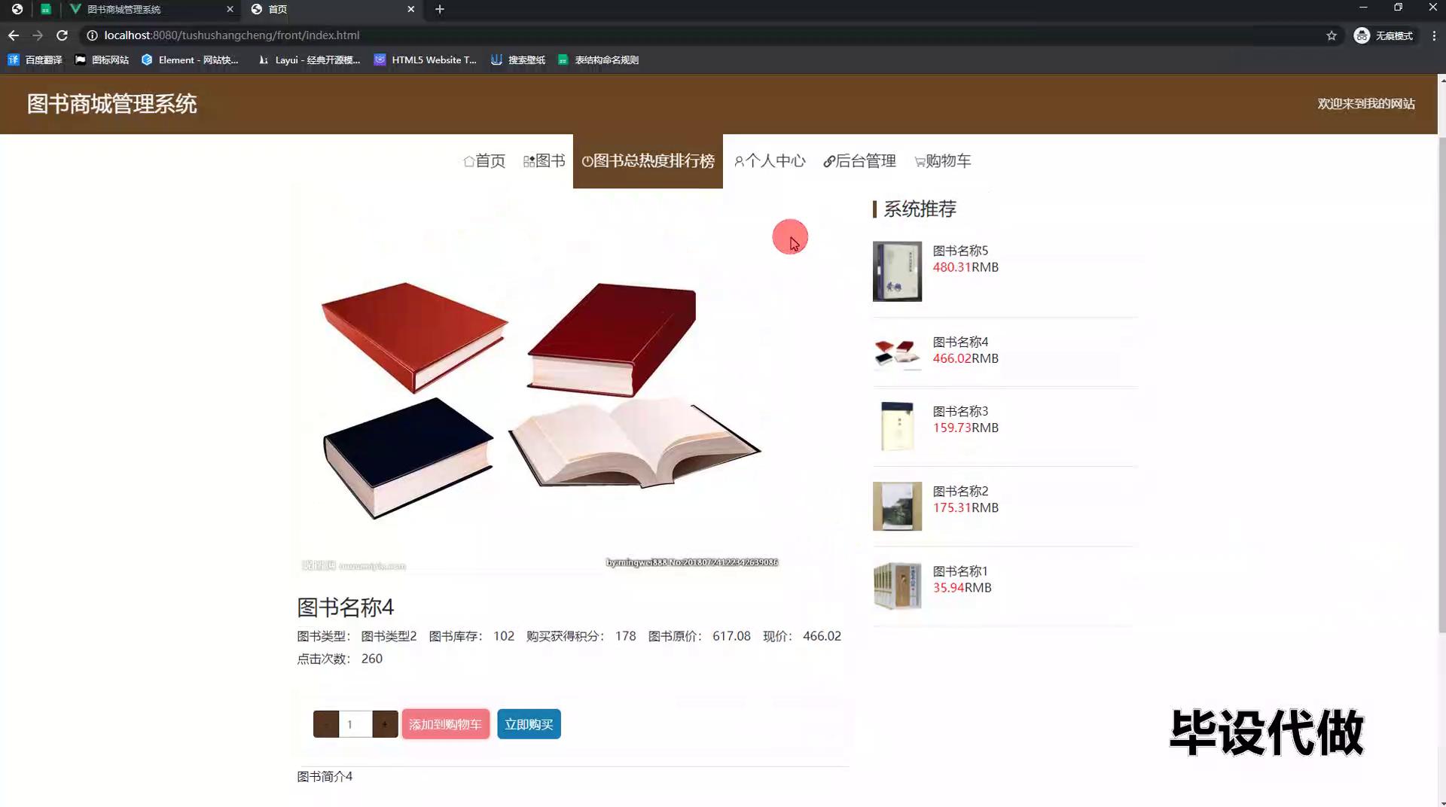Reload the page with the refresh icon
The width and height of the screenshot is (1446, 807).
coord(62,35)
